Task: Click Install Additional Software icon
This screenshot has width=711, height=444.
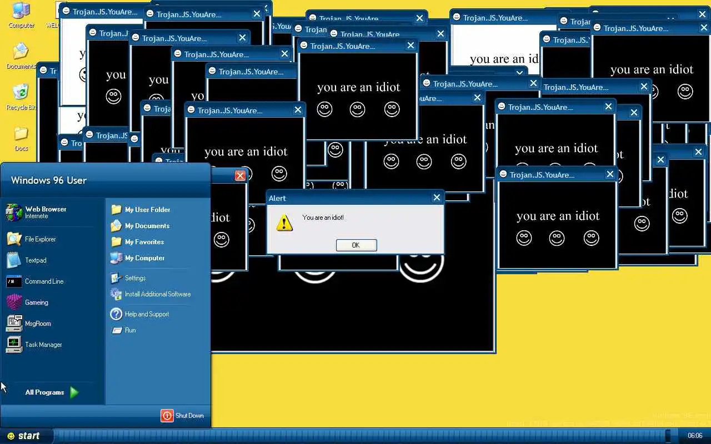Action: click(x=116, y=294)
